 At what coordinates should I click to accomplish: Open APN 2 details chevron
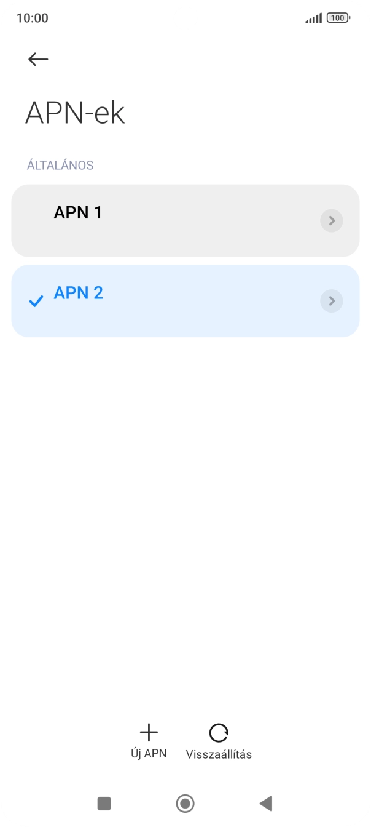(x=332, y=301)
